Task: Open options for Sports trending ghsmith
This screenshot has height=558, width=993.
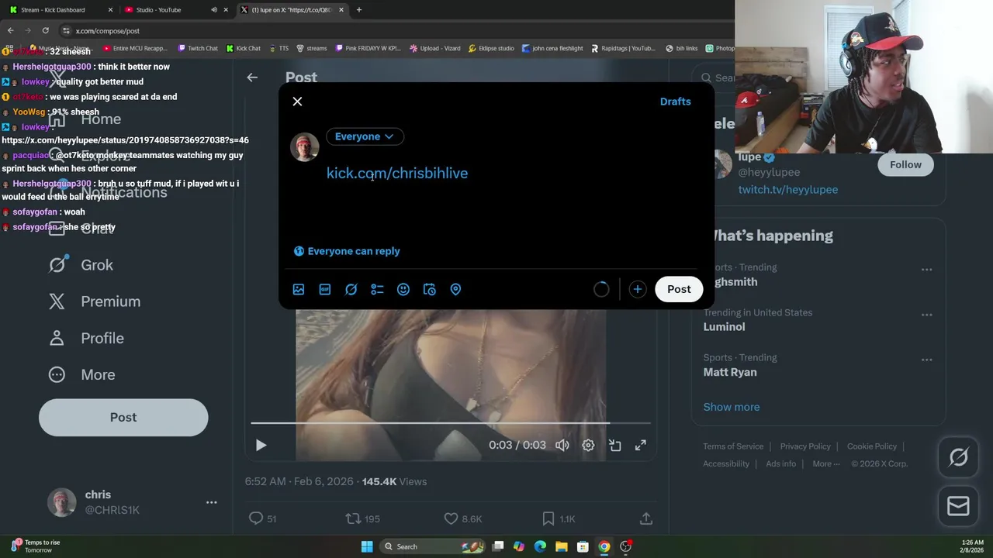Action: point(926,270)
